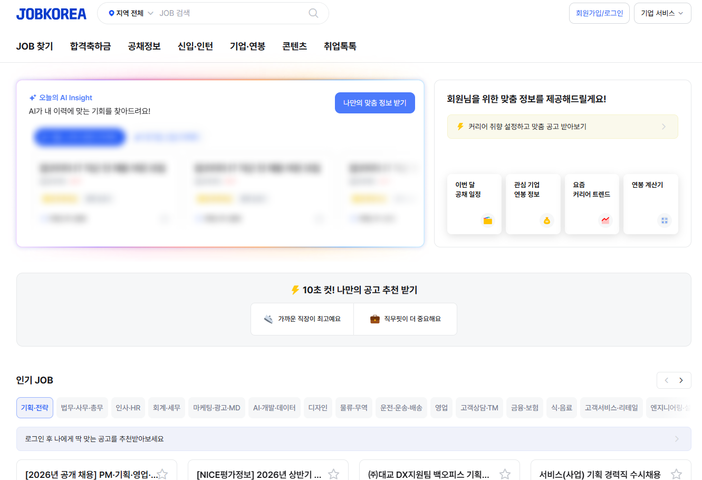Open the 지역 전체 region dropdown
Screen dimensions: 702x480
[131, 13]
